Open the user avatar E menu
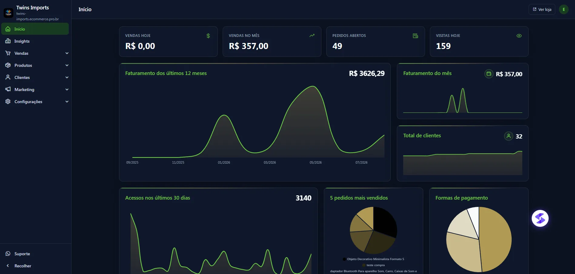This screenshot has width=575, height=274. click(x=564, y=9)
